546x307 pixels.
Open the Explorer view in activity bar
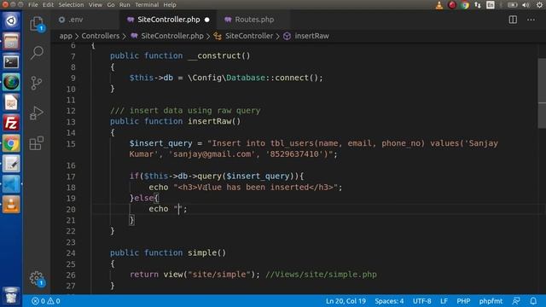(x=37, y=23)
